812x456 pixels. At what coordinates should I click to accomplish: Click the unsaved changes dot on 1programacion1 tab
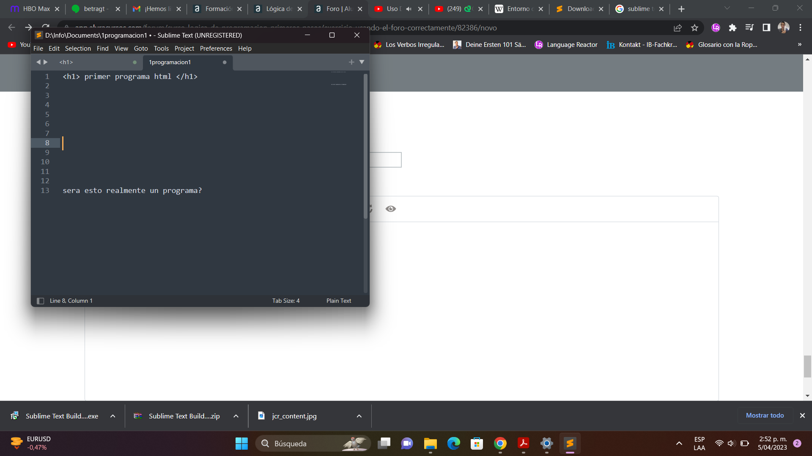[225, 62]
